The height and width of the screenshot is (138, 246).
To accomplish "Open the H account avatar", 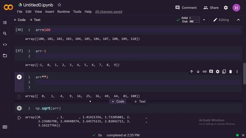I will (236, 8).
